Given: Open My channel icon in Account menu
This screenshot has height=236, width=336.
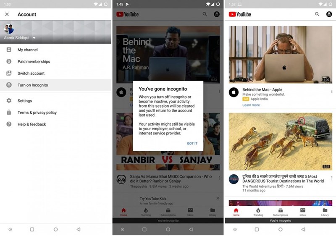Looking at the screenshot, I should (x=9, y=50).
